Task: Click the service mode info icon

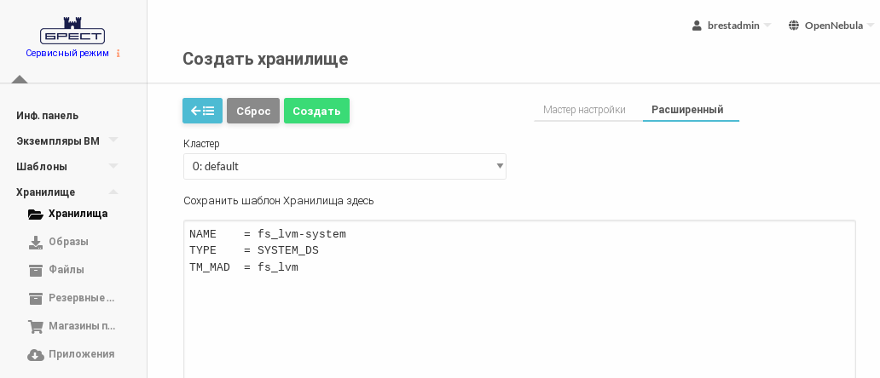Action: tap(118, 53)
